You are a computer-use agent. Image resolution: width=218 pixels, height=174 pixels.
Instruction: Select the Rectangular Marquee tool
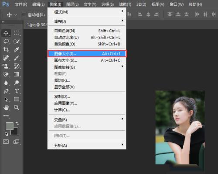click(x=17, y=33)
